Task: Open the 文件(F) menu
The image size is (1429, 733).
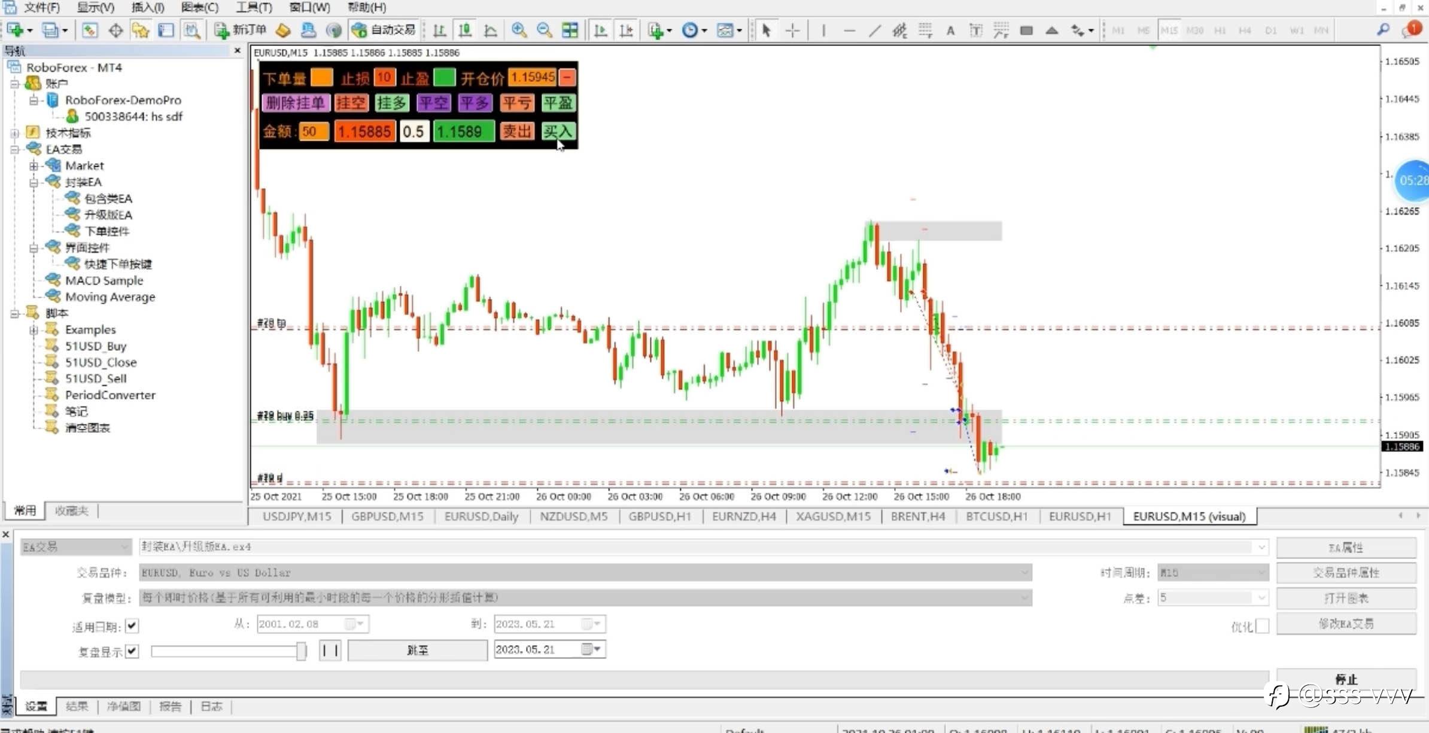Action: click(41, 7)
